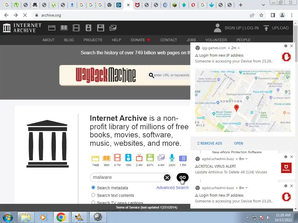Select the 4.4M images collection icon
The image size is (298, 223).
(161, 158)
